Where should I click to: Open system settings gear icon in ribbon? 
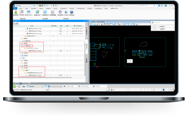click(x=60, y=12)
